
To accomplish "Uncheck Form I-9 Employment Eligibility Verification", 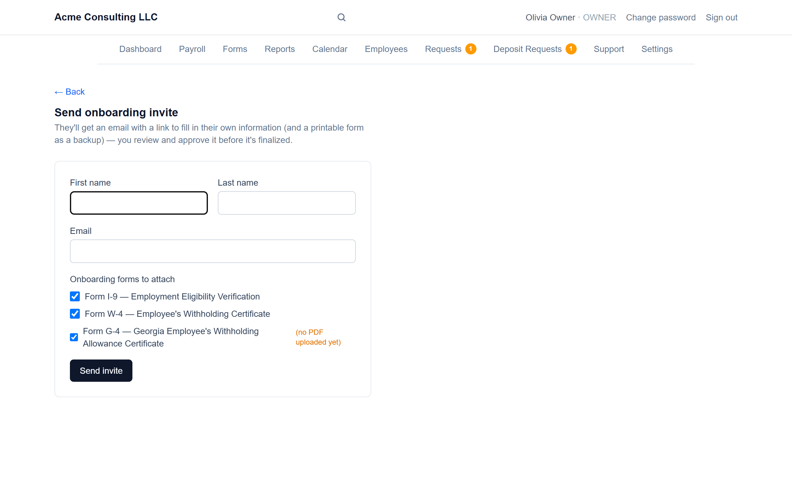I will tap(75, 296).
